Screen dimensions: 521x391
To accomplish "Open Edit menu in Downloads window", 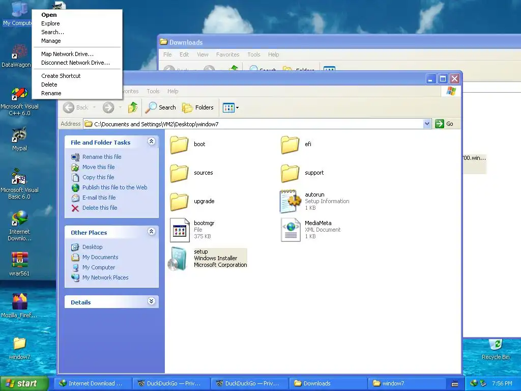I will pos(184,54).
